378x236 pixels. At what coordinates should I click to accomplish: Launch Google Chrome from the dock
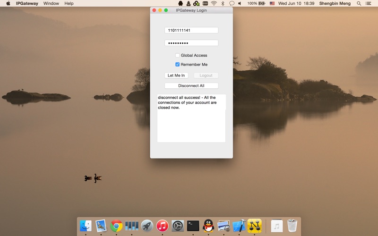click(x=116, y=226)
